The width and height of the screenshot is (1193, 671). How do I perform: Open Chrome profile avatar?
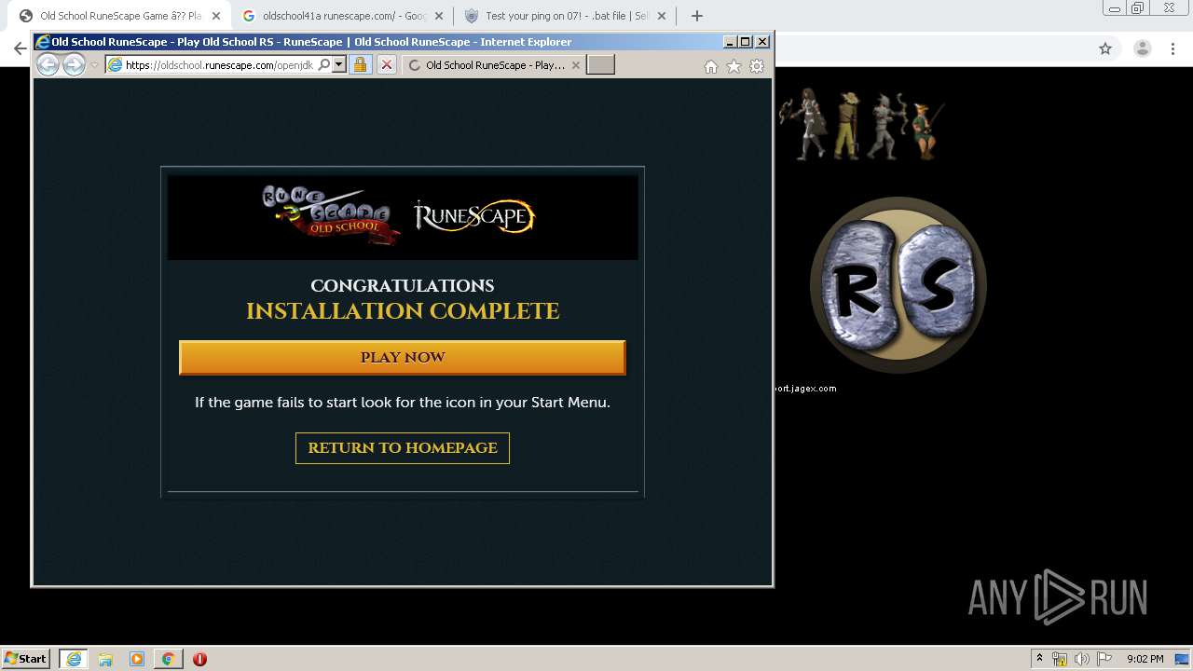coord(1142,48)
